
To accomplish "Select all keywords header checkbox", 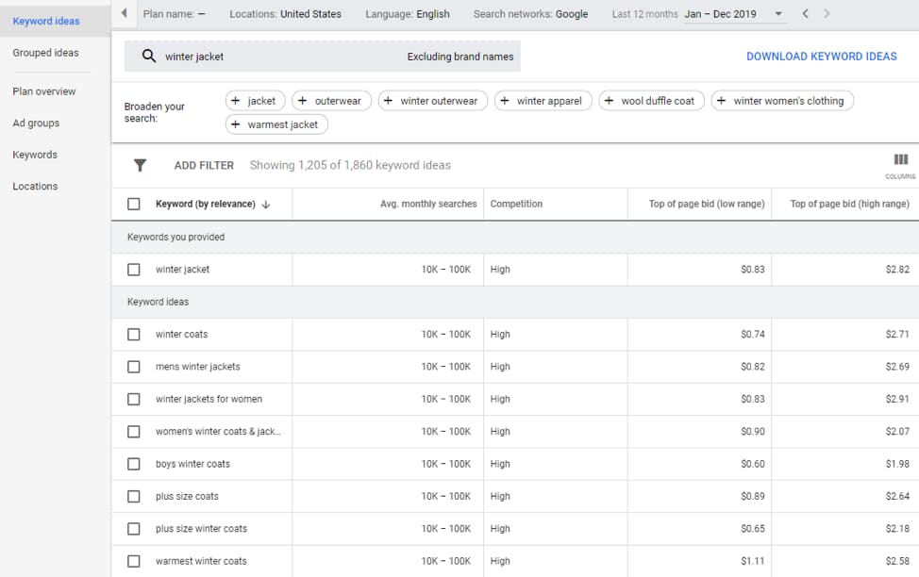I will tap(134, 204).
